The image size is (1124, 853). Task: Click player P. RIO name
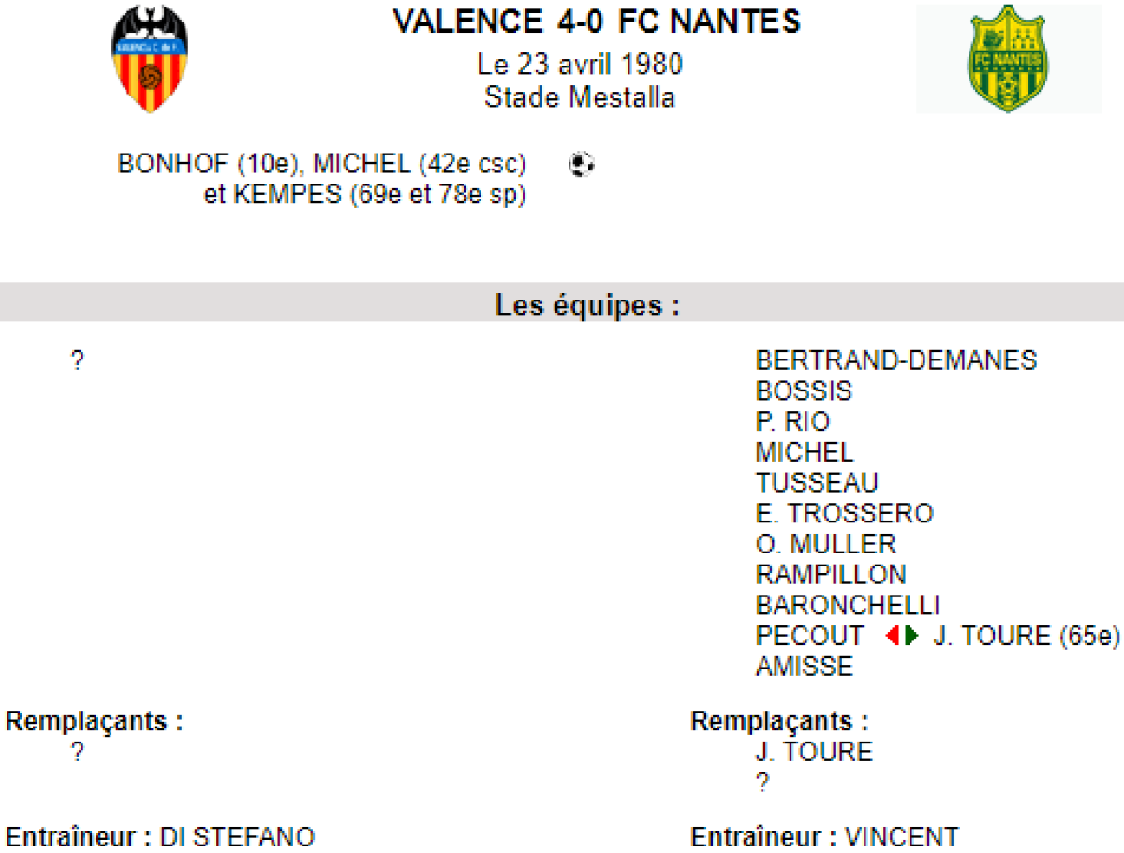[x=792, y=422]
